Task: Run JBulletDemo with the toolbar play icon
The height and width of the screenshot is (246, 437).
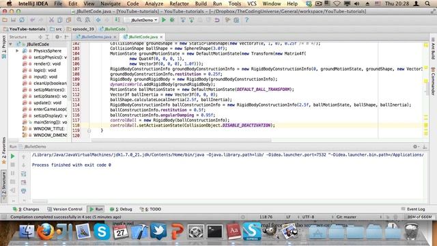Action: pos(164,20)
